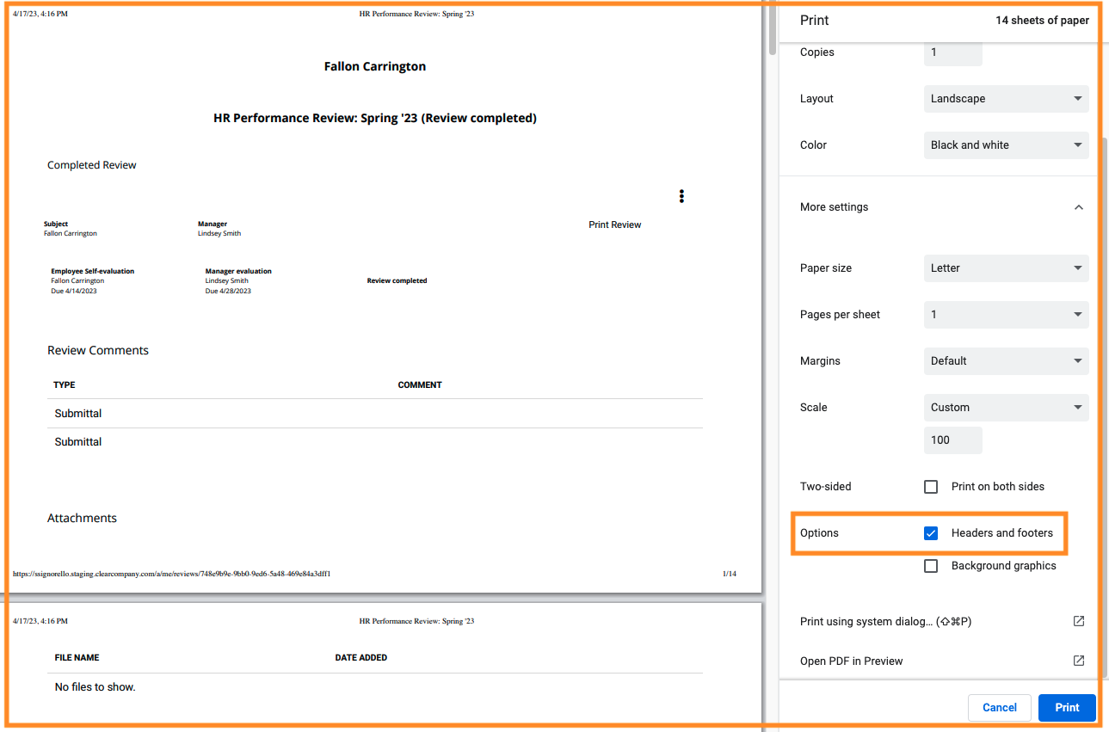Click the No files to show text

coord(95,687)
